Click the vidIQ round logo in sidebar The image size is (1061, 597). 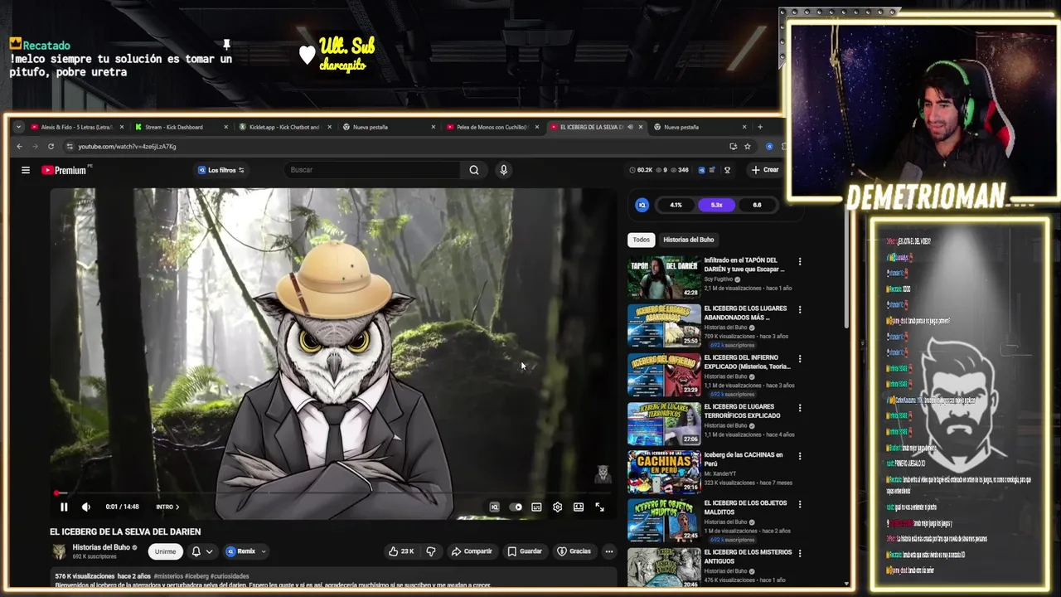point(642,205)
